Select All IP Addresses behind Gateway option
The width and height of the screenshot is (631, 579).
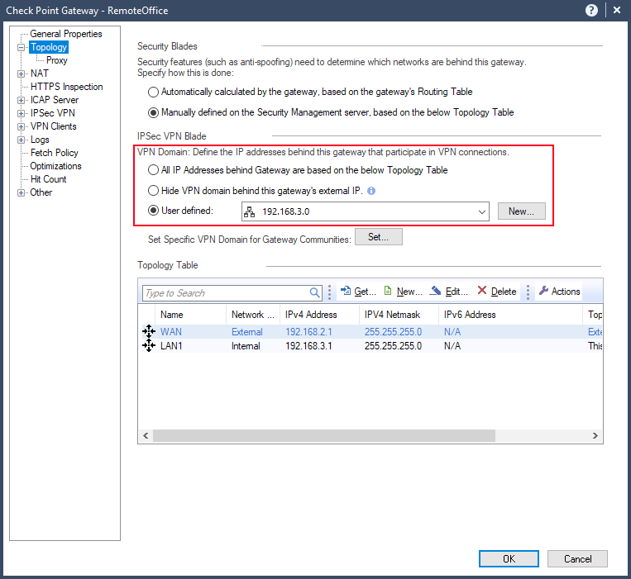(153, 170)
